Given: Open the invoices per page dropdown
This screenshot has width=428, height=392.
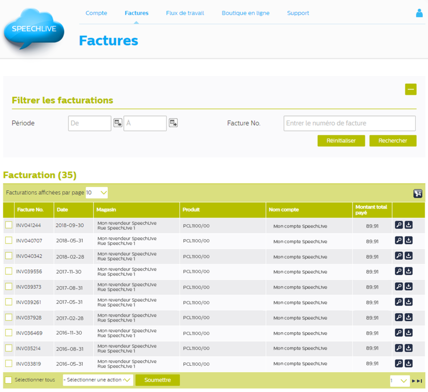Looking at the screenshot, I should (x=96, y=193).
